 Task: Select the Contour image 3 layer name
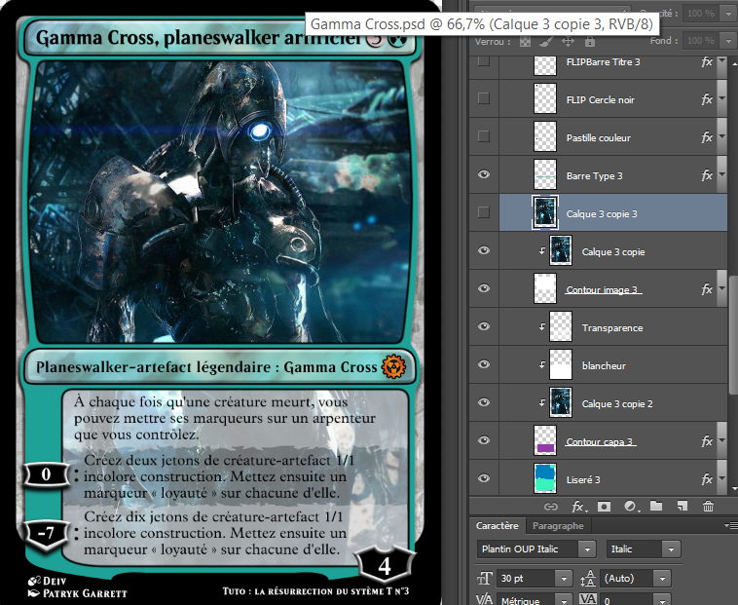pyautogui.click(x=603, y=289)
